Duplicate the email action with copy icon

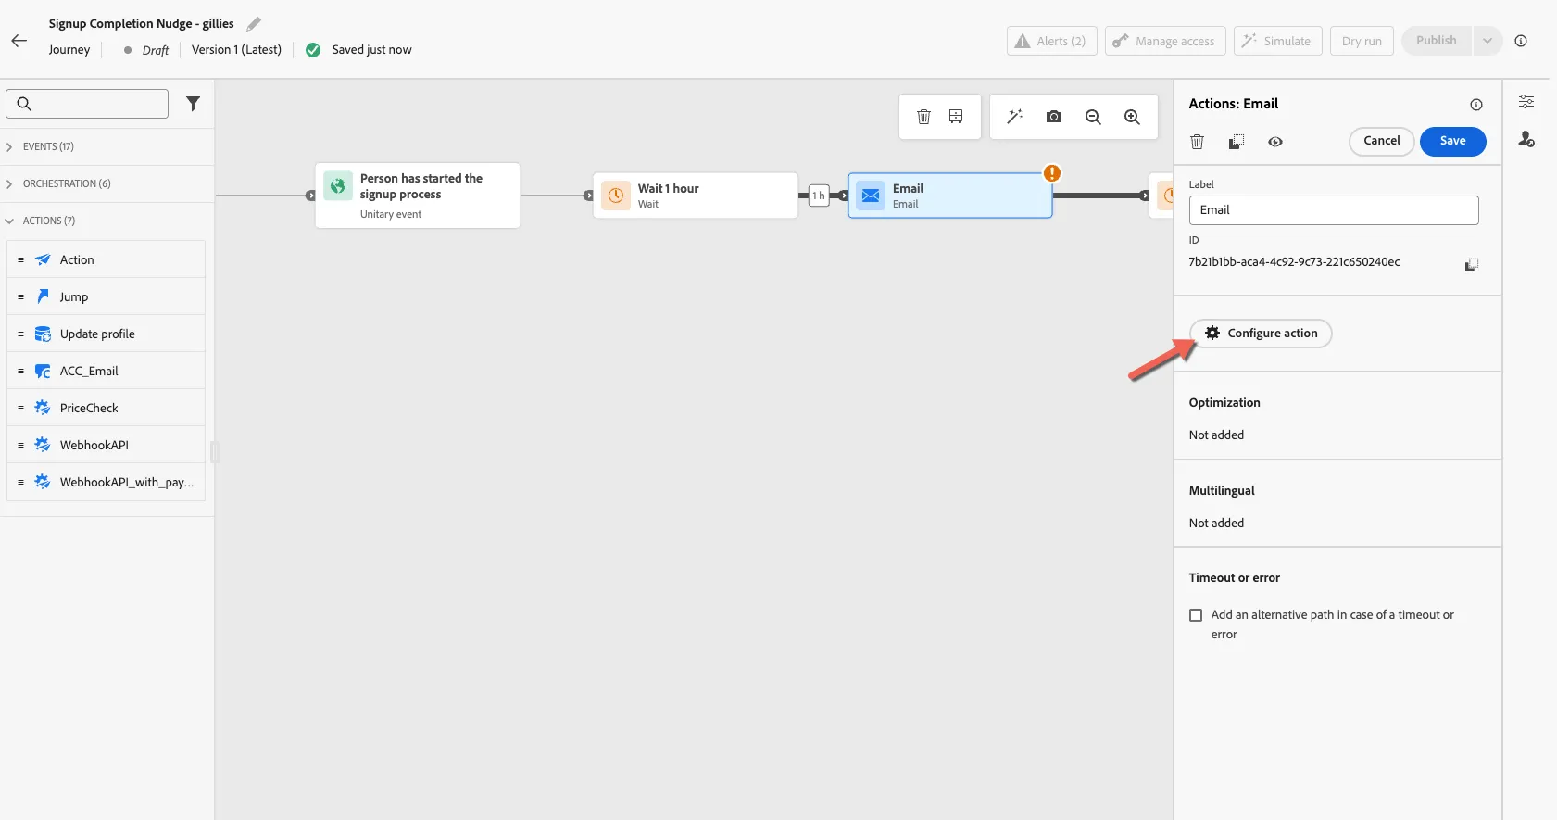point(1236,142)
